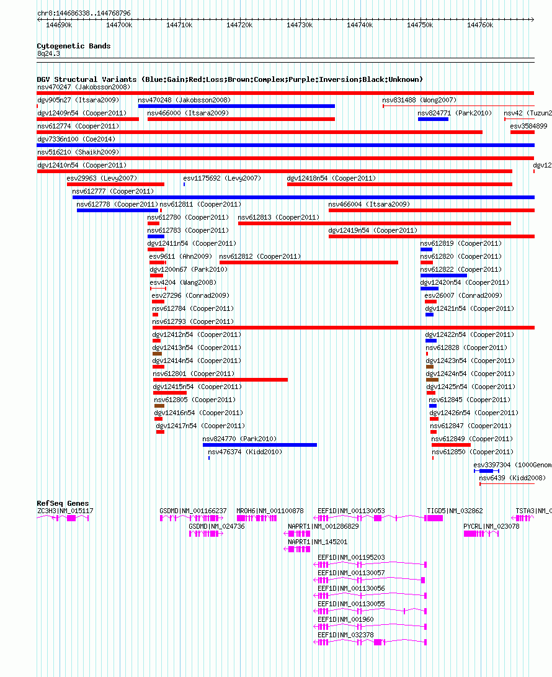Click dgv12411n54 (Cooper2011) label
This screenshot has width=552, height=677.
tap(192, 243)
